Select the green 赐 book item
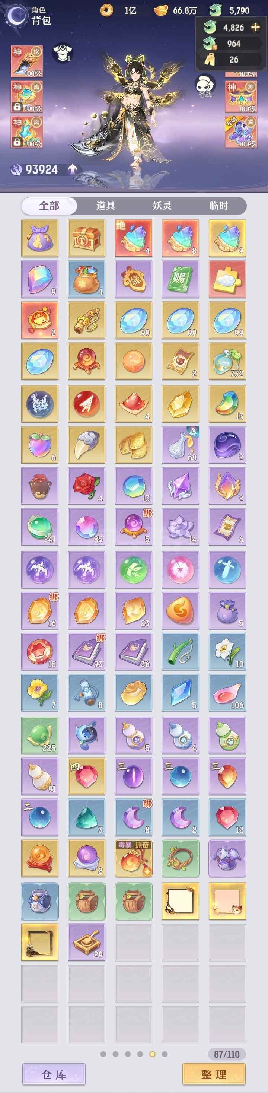The width and height of the screenshot is (268, 1093). coord(180,279)
